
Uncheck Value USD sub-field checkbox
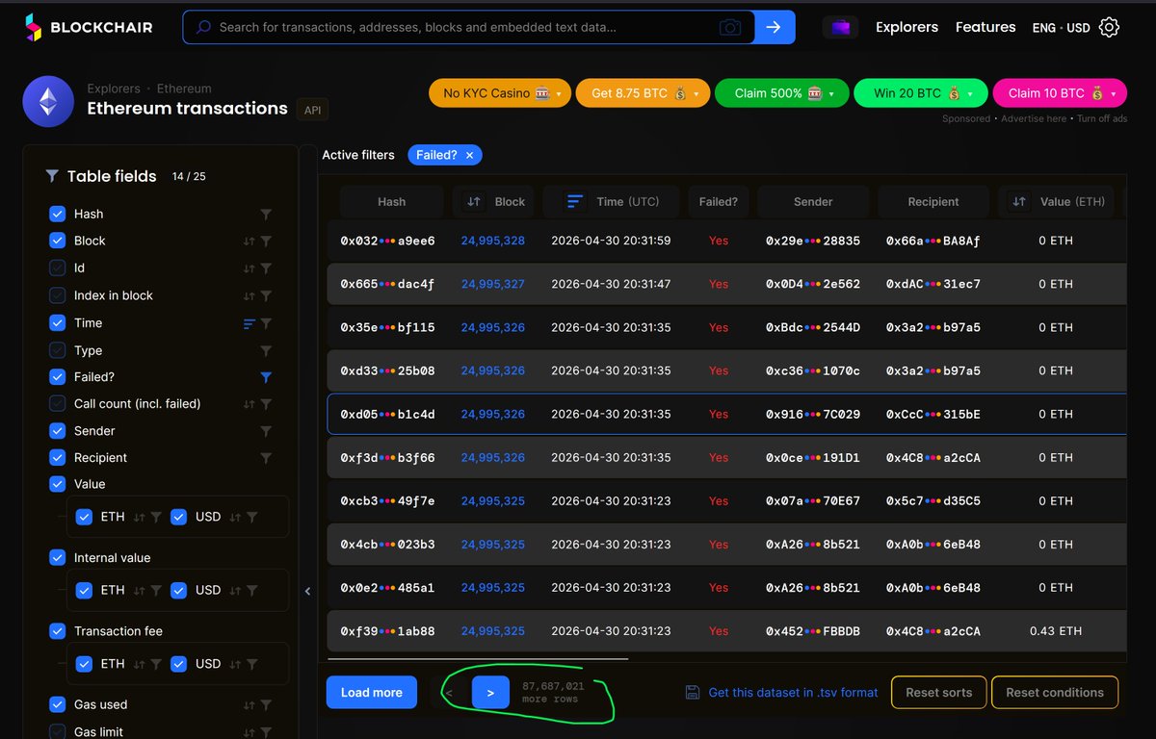pos(179,517)
